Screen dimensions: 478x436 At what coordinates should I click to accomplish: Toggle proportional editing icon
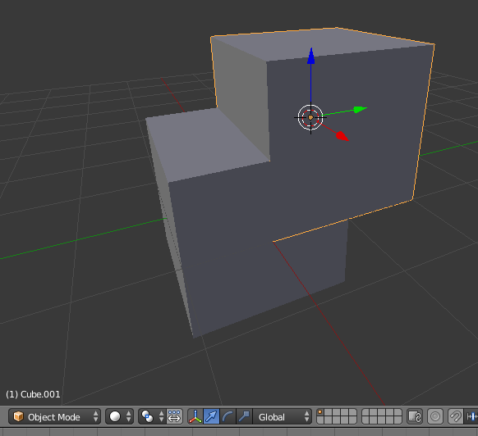pos(435,416)
